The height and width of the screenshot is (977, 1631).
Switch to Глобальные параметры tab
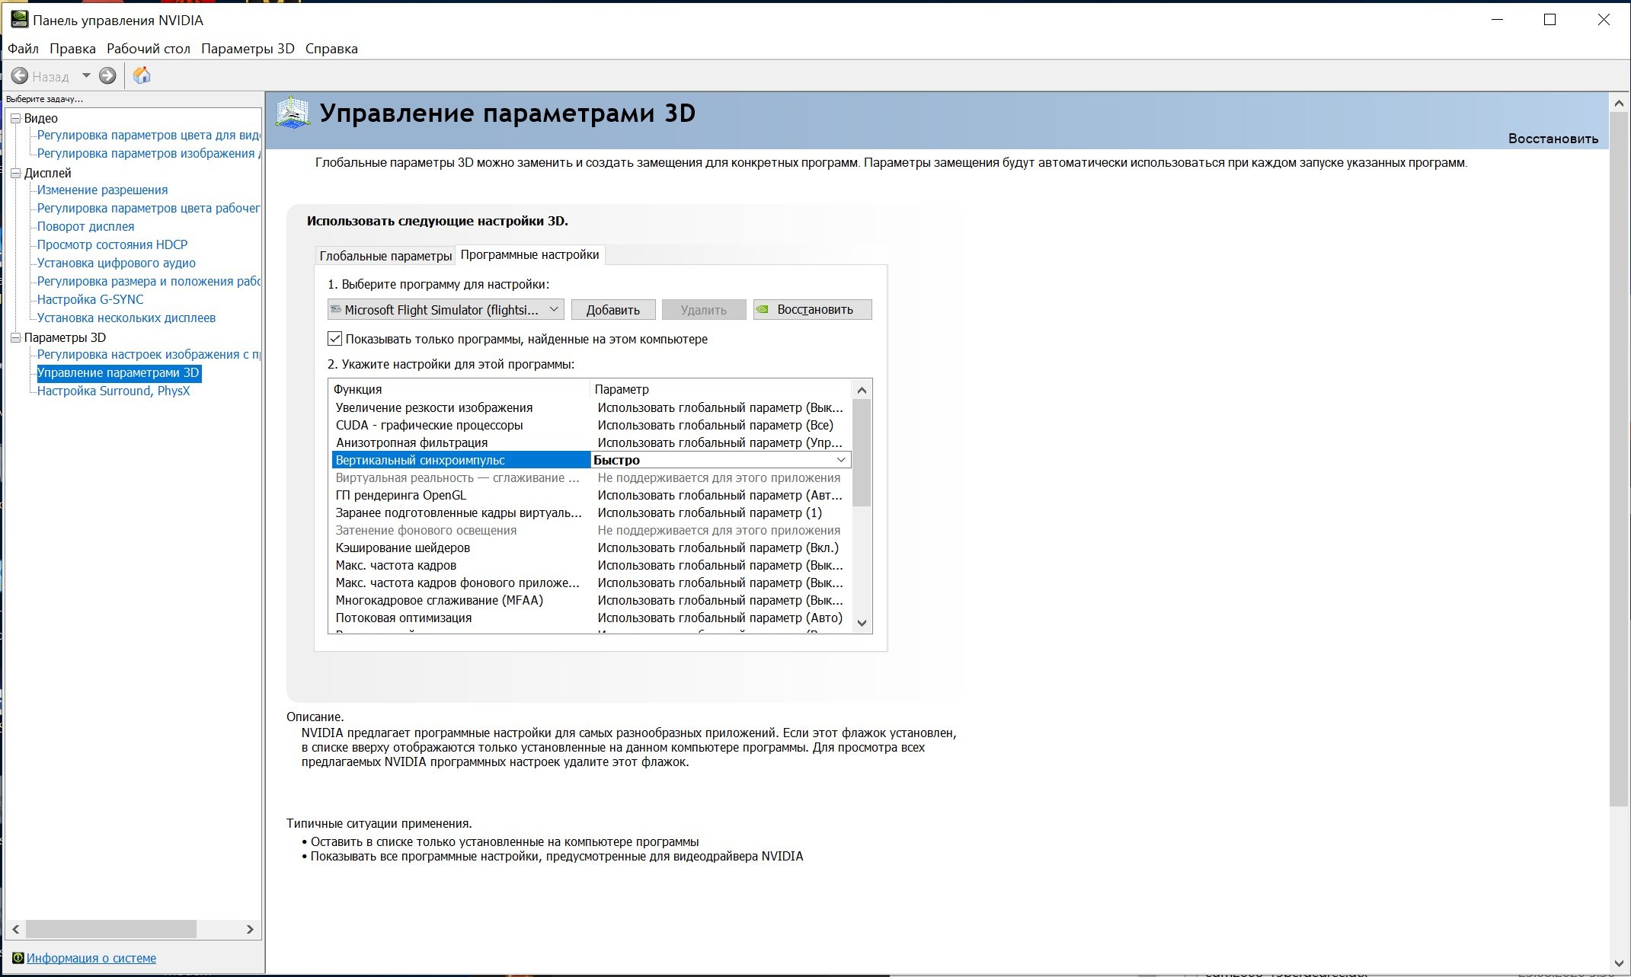click(x=385, y=256)
